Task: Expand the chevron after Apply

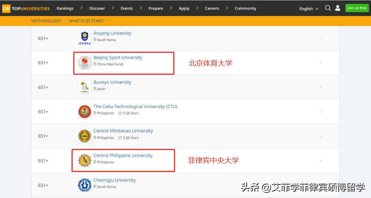Action: click(x=197, y=8)
